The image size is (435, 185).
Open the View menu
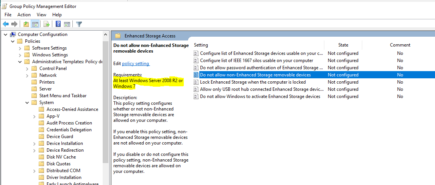click(41, 15)
